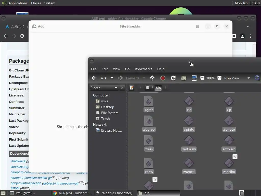Go up to the parent folder

[x=152, y=78]
